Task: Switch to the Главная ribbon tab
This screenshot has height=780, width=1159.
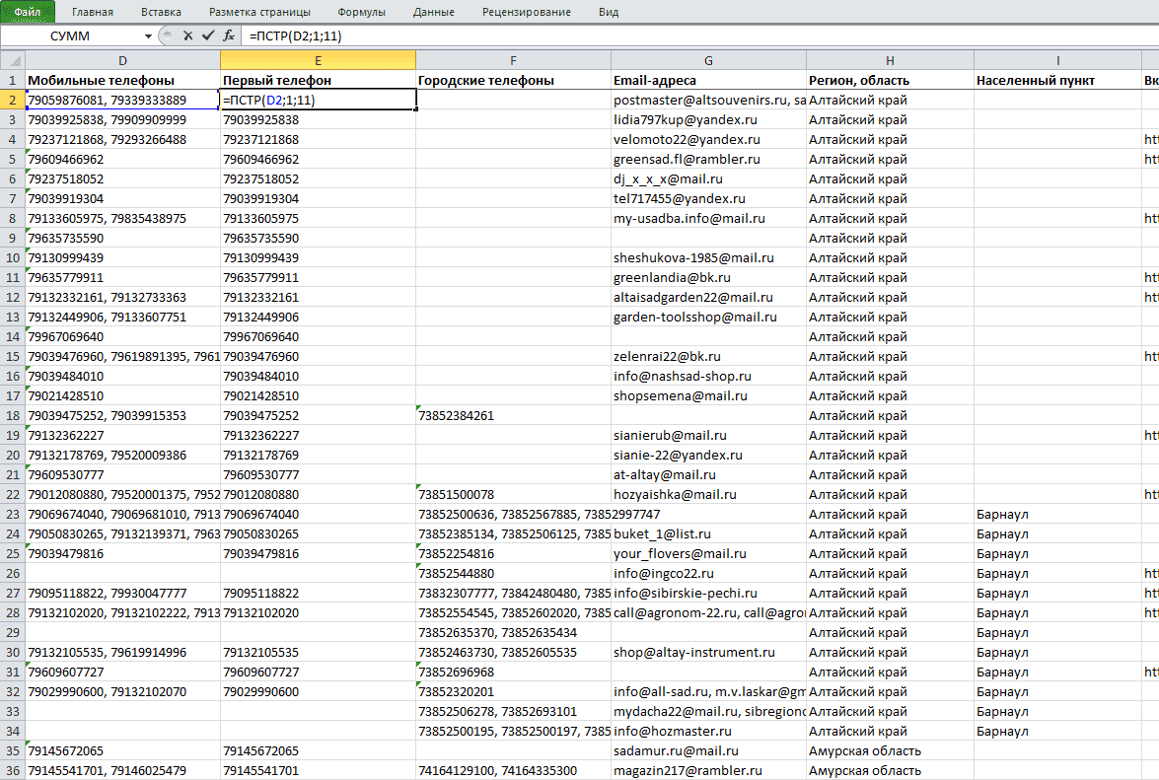Action: click(x=93, y=12)
